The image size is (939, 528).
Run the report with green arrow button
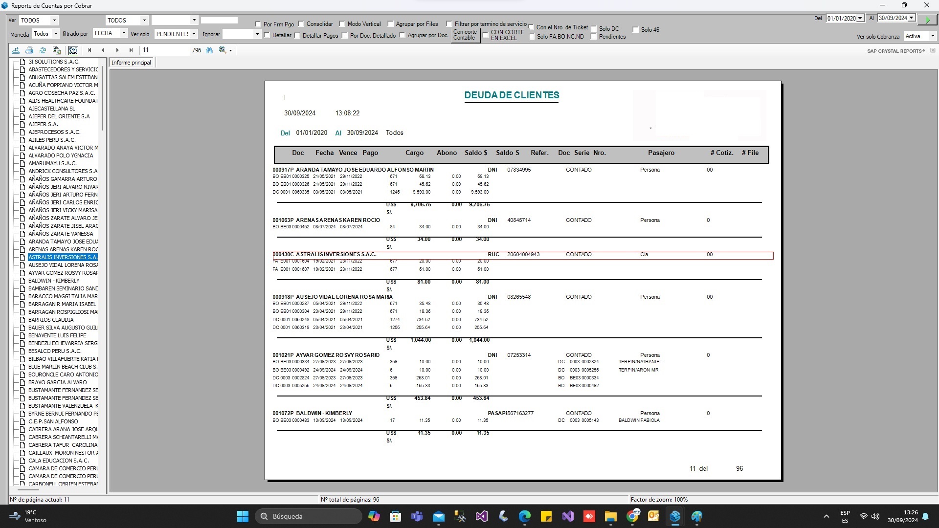(927, 20)
